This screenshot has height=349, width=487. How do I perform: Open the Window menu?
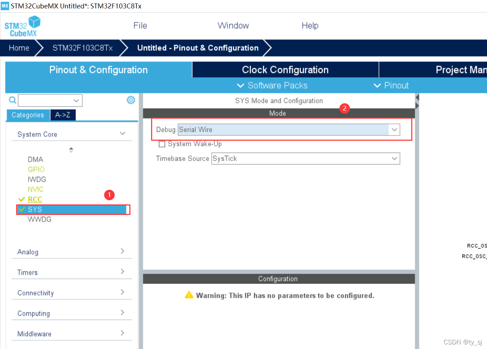[233, 26]
